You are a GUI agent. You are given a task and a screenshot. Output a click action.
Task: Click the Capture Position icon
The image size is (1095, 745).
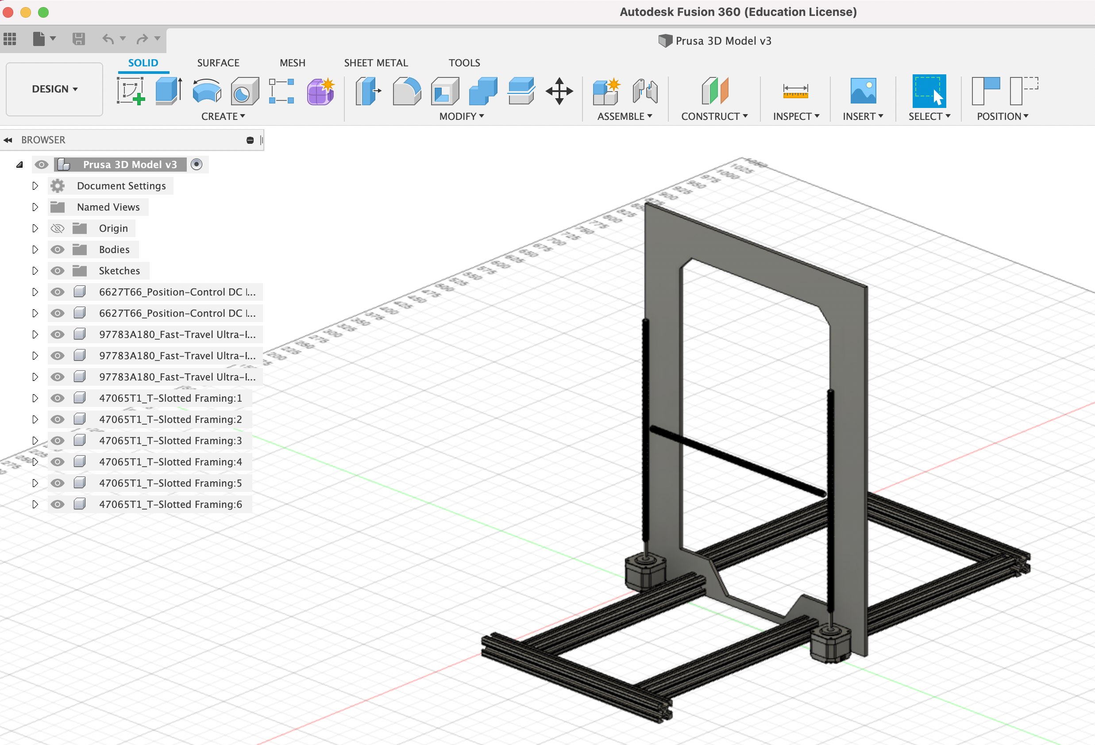[x=986, y=91]
